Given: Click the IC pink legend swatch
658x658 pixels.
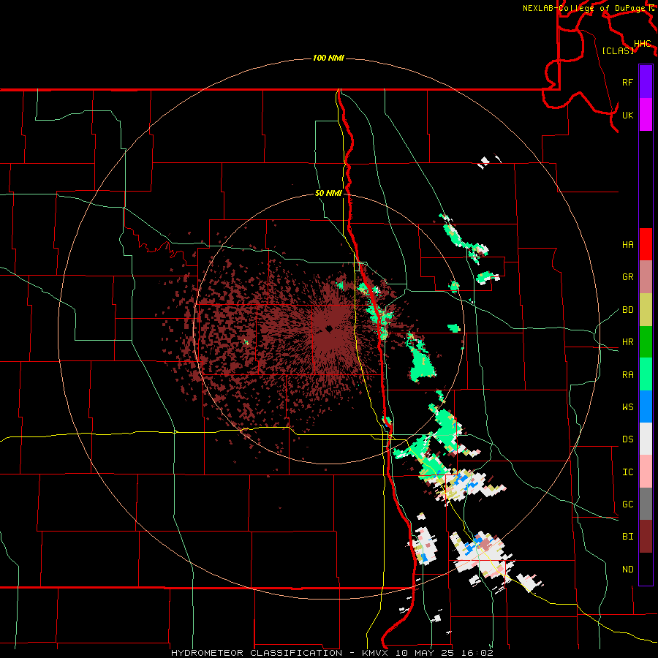Looking at the screenshot, I should coord(646,472).
